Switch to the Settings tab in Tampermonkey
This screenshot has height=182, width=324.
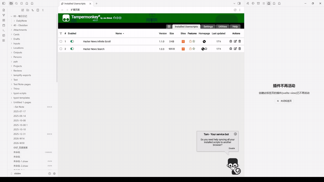pyautogui.click(x=208, y=27)
